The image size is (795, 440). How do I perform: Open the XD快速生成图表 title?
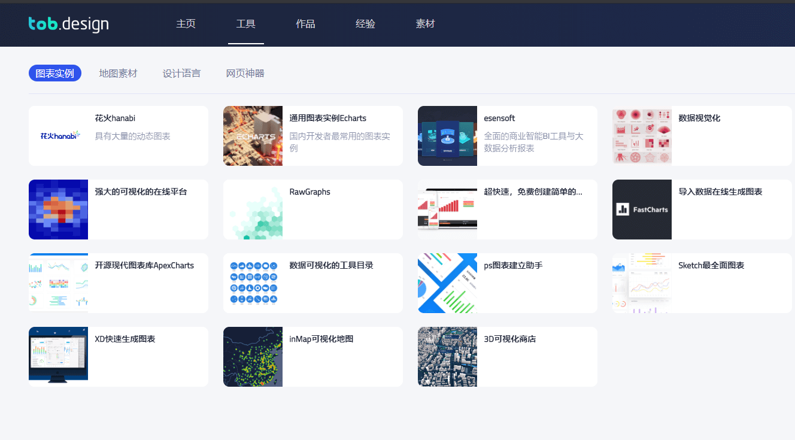click(x=125, y=339)
